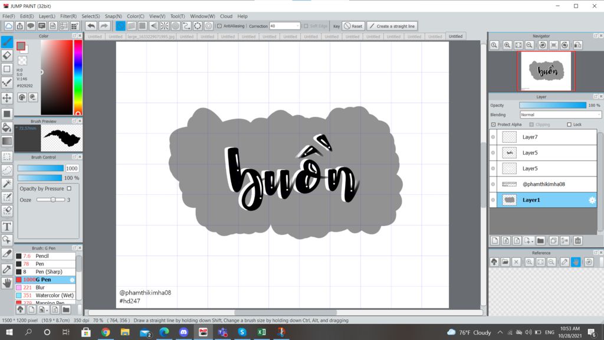This screenshot has width=604, height=340.
Task: Toggle AntiAliasing checkbox
Action: click(219, 26)
